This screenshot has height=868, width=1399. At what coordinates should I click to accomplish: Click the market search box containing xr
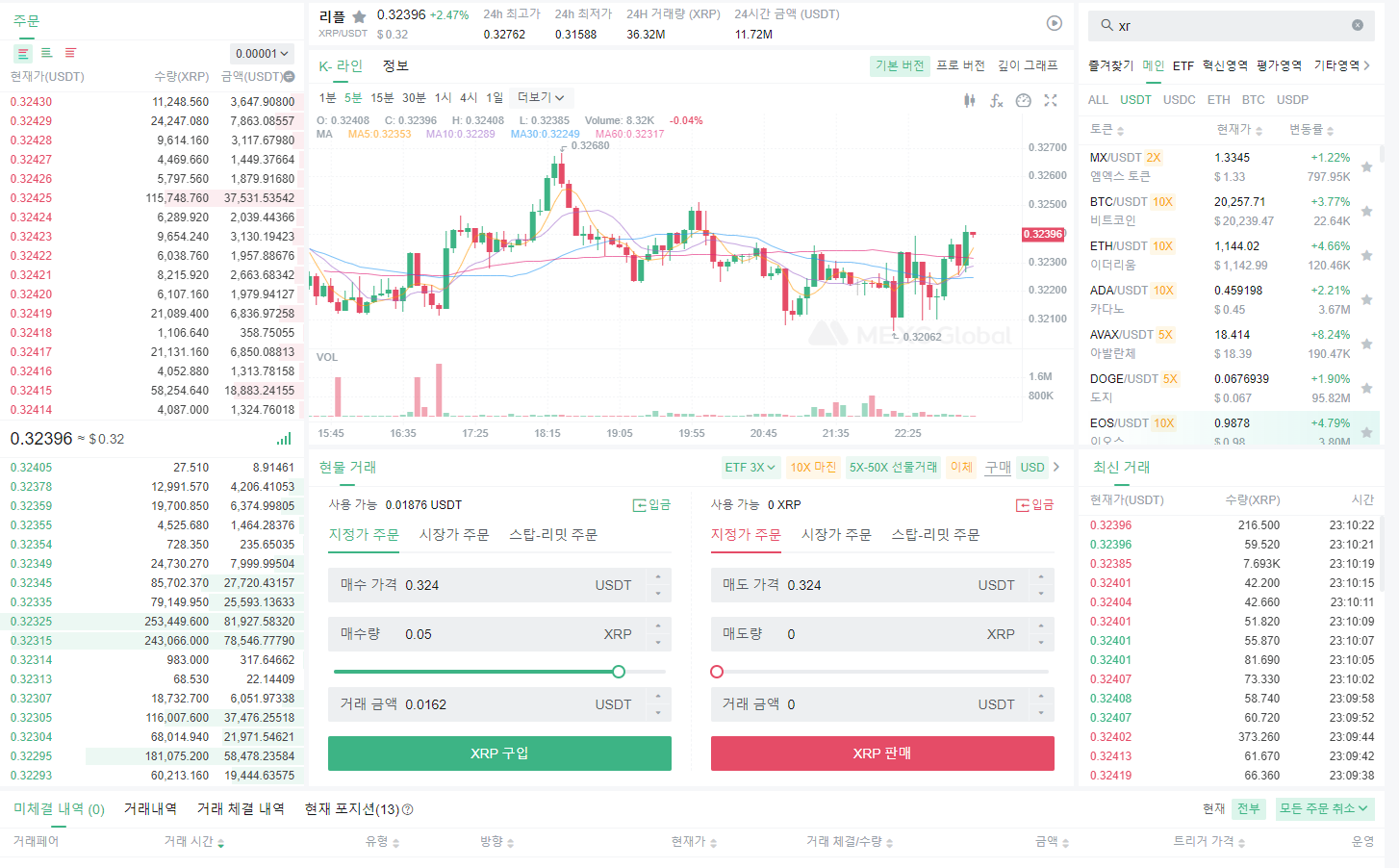point(1231,26)
